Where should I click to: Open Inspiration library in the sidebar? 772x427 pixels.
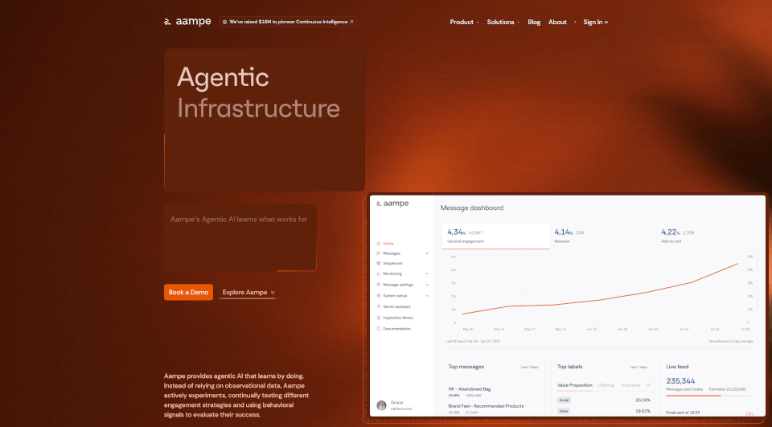coord(398,318)
